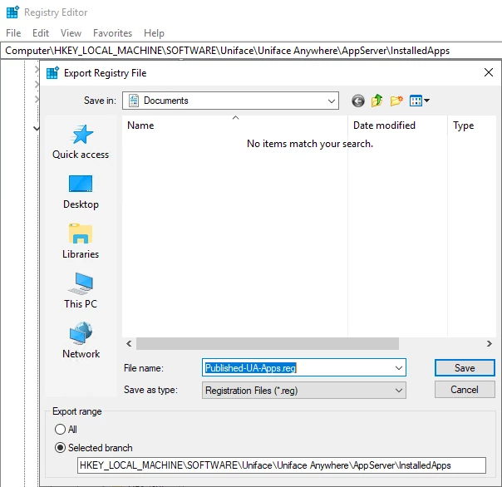This screenshot has width=502, height=487.
Task: Click the Registry Editor title icon
Action: point(12,12)
